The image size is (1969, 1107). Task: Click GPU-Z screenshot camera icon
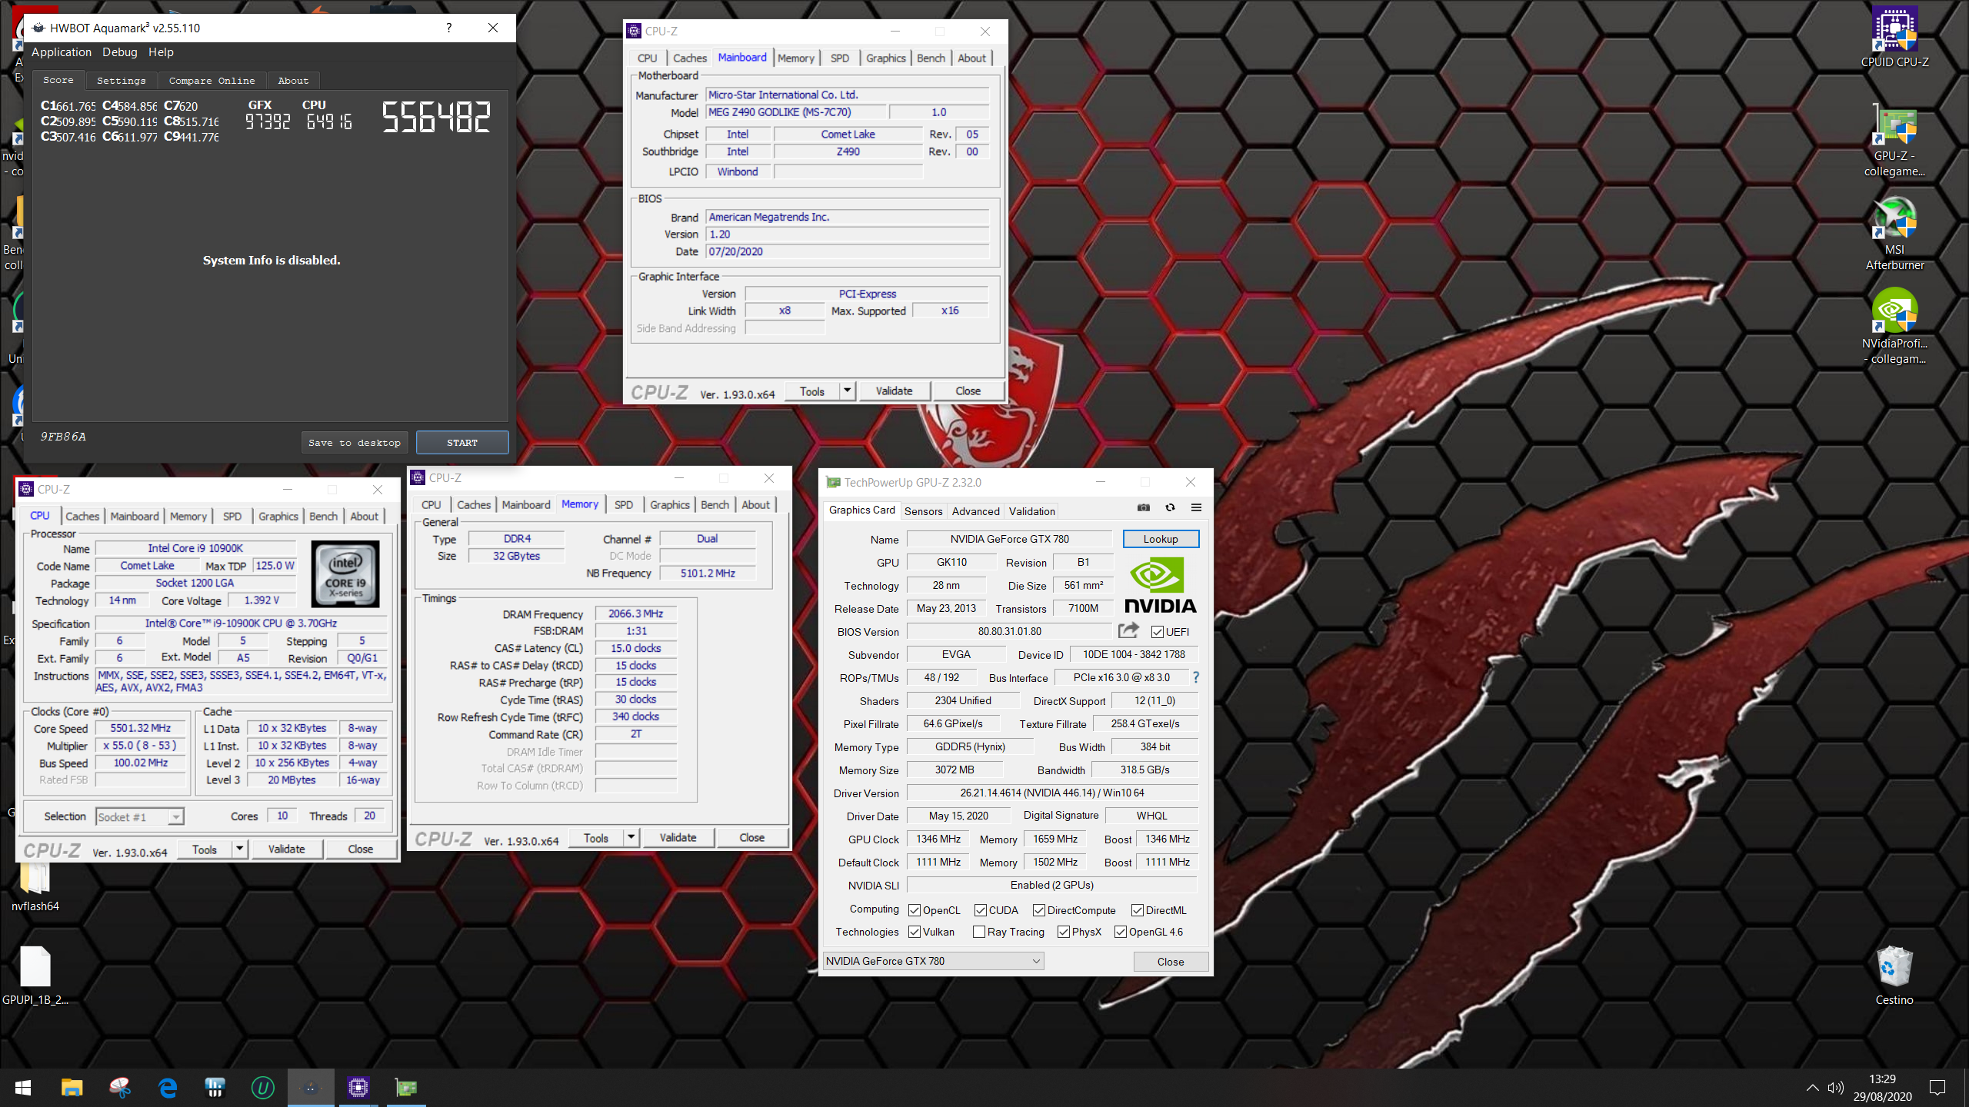(1144, 507)
